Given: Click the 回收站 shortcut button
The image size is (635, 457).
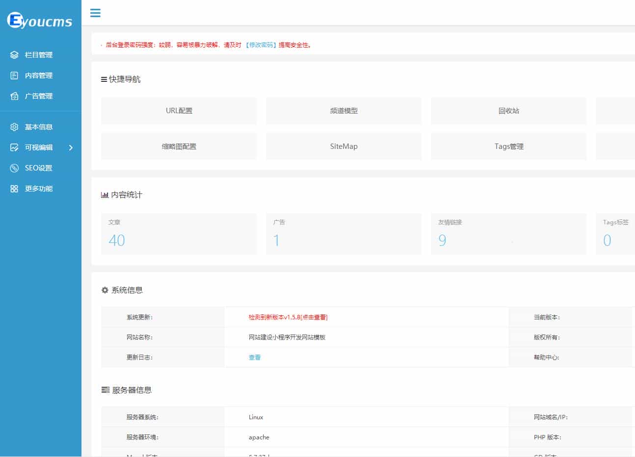Looking at the screenshot, I should point(509,111).
